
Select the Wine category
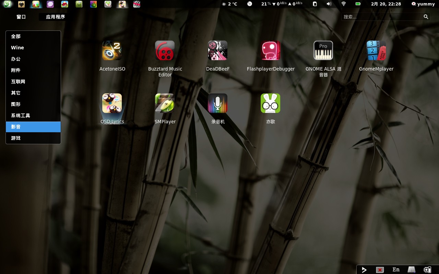[33, 48]
